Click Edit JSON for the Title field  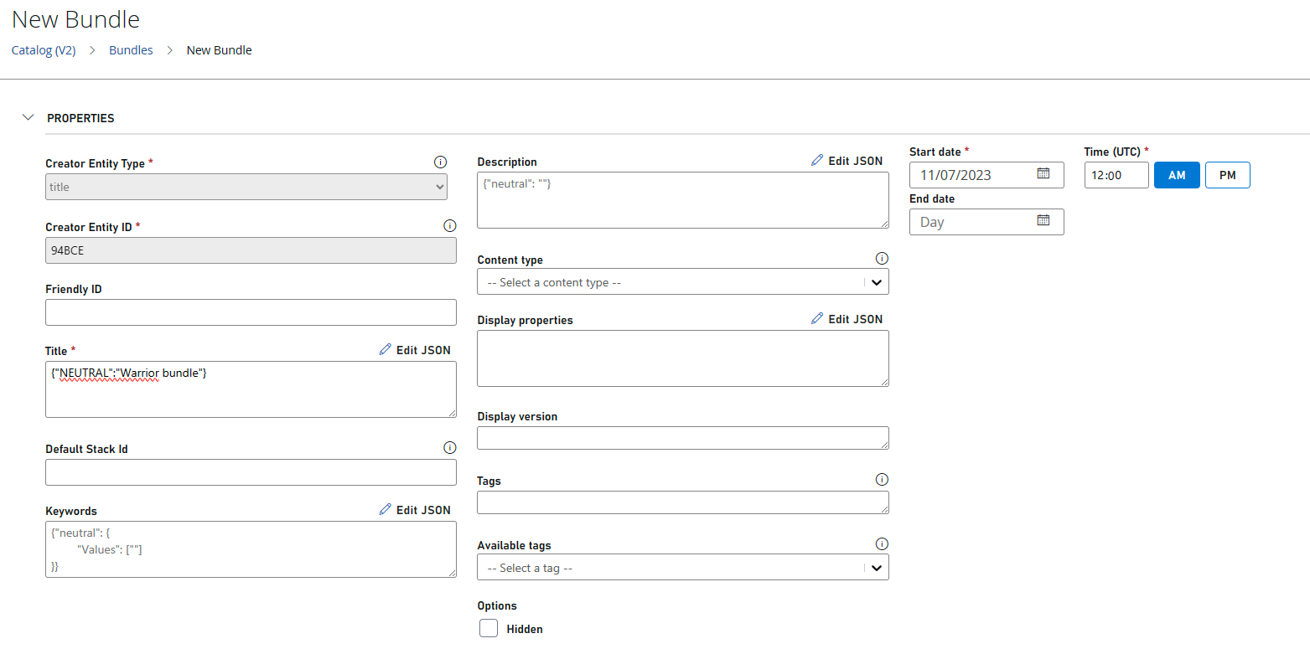(x=415, y=350)
